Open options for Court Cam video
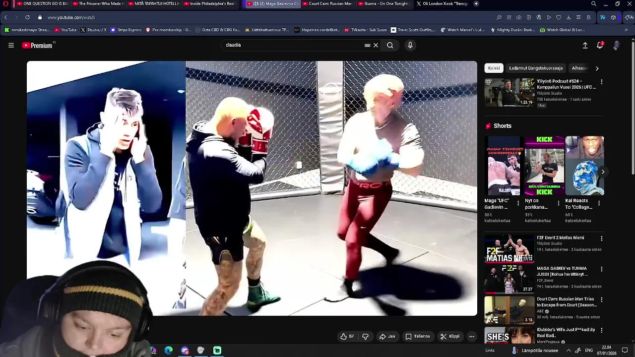 tap(602, 299)
